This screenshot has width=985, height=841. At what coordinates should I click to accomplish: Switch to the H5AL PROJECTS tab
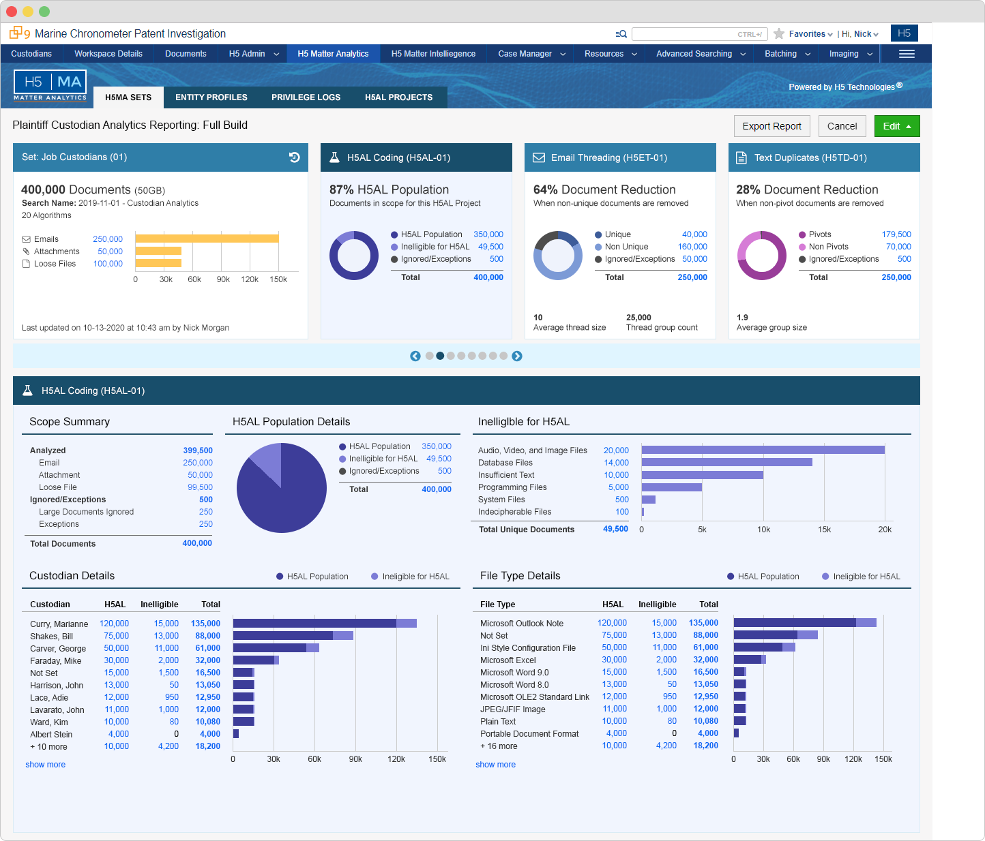399,97
